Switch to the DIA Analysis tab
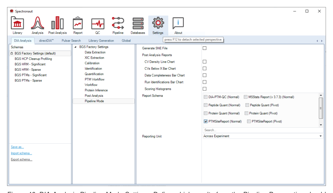 click(x=23, y=41)
